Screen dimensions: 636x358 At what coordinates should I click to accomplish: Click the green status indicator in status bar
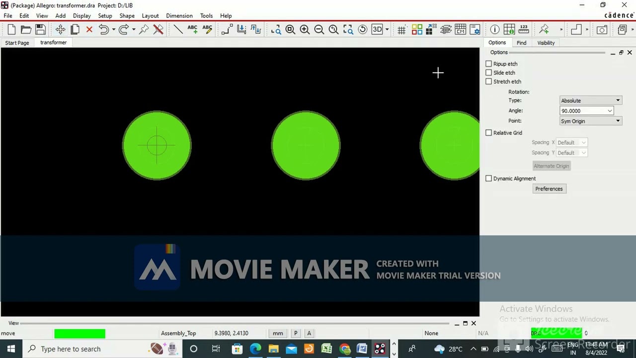click(x=79, y=333)
